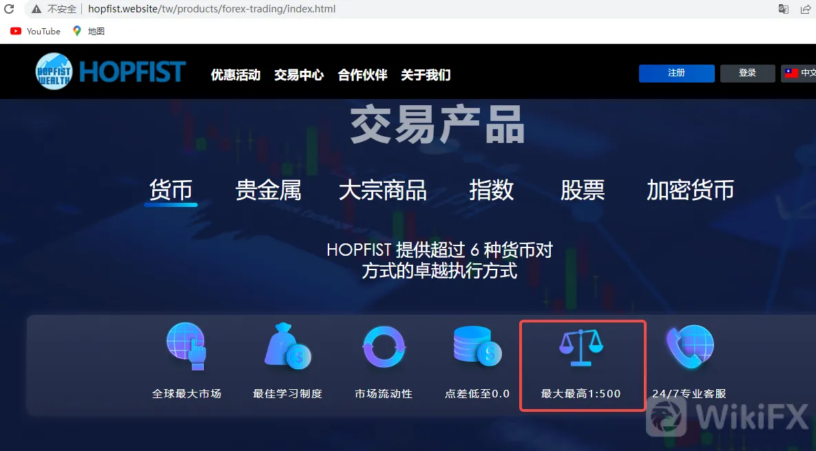The width and height of the screenshot is (816, 451).
Task: Open the 中文 language selector with flag
Action: (x=799, y=74)
